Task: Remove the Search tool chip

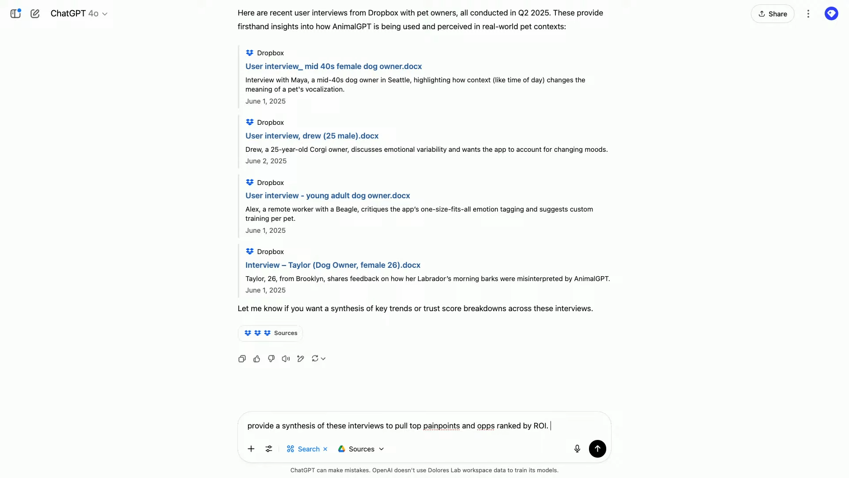Action: (325, 449)
